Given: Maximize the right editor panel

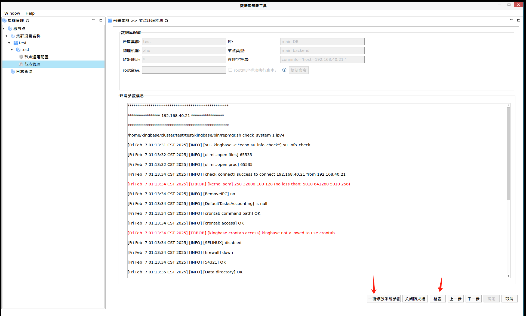Looking at the screenshot, I should [519, 20].
